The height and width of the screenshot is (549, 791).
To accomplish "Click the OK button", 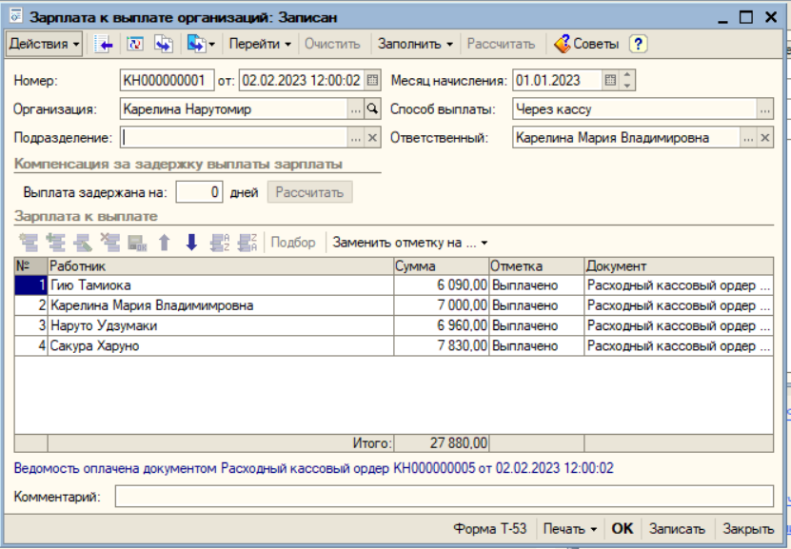I will click(622, 528).
